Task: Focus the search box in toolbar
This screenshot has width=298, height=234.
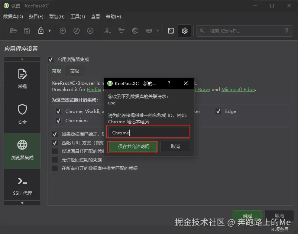Action: point(244,31)
